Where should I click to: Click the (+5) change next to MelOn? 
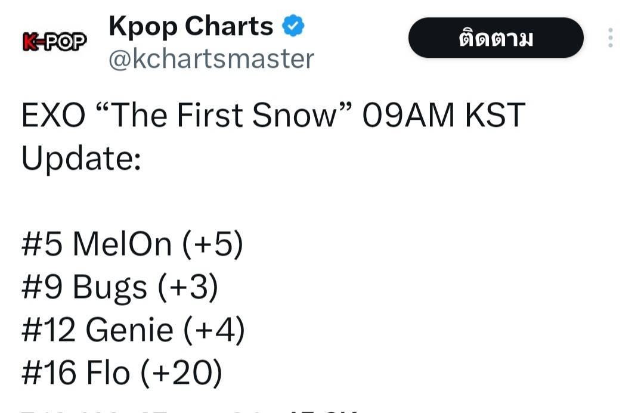tap(213, 244)
